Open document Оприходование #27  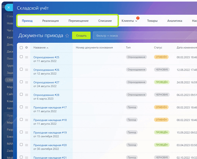point(46,82)
